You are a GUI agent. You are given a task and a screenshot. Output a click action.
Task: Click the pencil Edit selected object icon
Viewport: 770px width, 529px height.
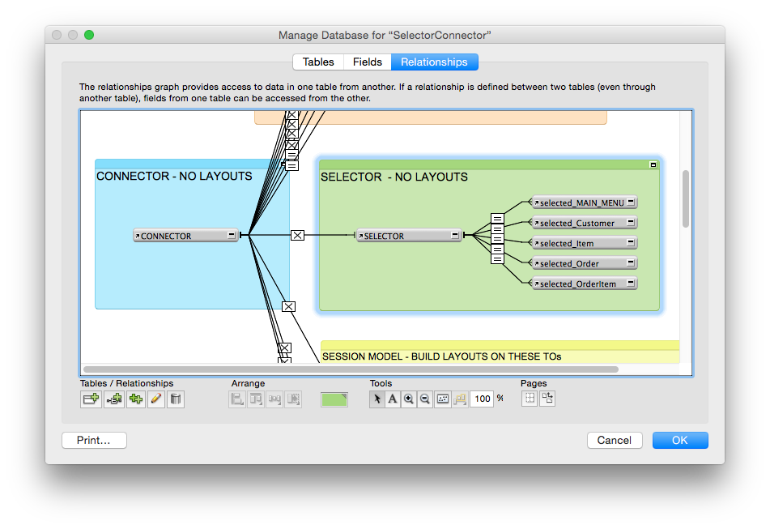click(x=156, y=399)
